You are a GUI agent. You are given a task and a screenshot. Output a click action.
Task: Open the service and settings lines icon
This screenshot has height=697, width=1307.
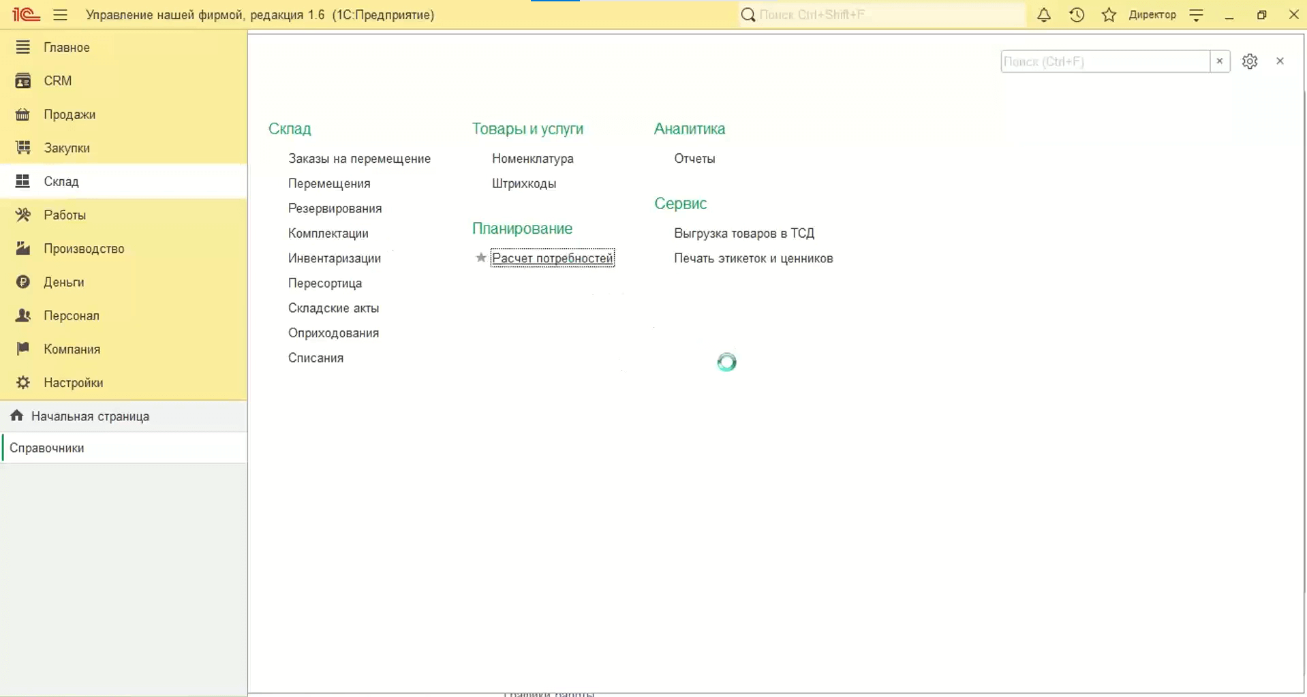(1197, 15)
